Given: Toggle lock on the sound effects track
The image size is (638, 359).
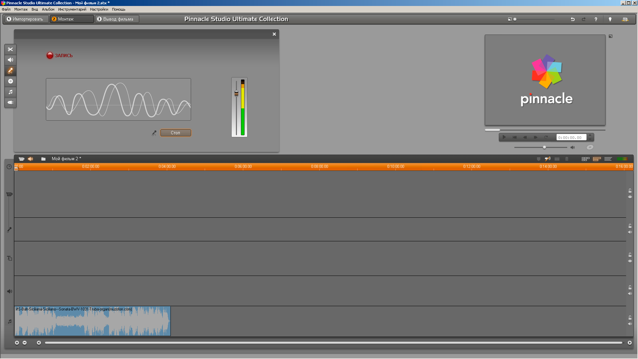Looking at the screenshot, I should tap(630, 288).
